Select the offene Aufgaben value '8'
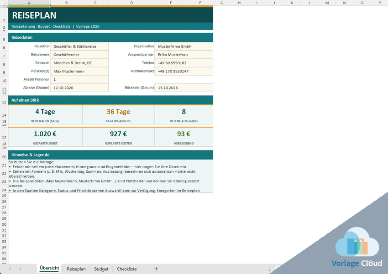The image size is (388, 274). 184,112
